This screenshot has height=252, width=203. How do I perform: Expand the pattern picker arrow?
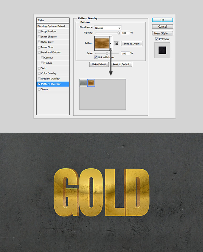point(111,43)
